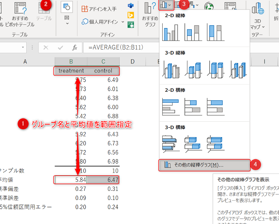The image size is (279, 224).
Task: Select the 2-D stacked bar chart
Action: 193,106
